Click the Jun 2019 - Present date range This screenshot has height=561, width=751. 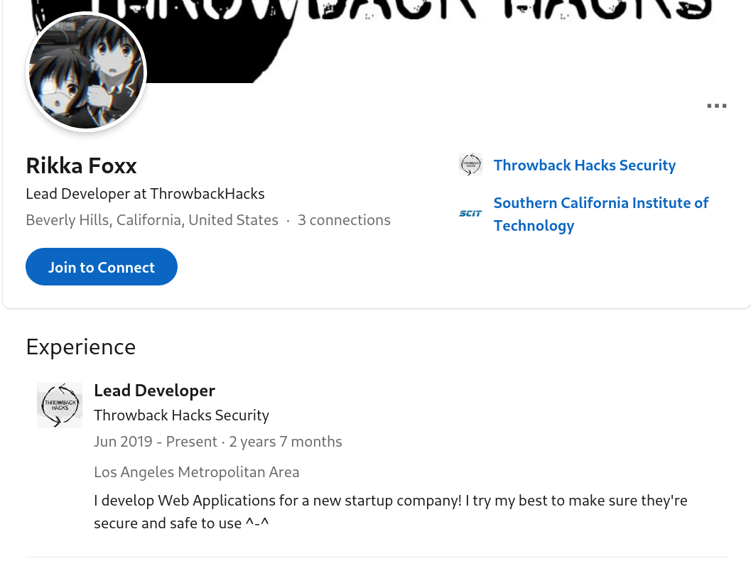click(155, 442)
